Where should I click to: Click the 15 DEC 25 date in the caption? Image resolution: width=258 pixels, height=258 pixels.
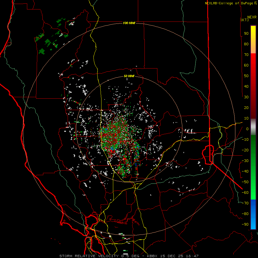pos(171,256)
